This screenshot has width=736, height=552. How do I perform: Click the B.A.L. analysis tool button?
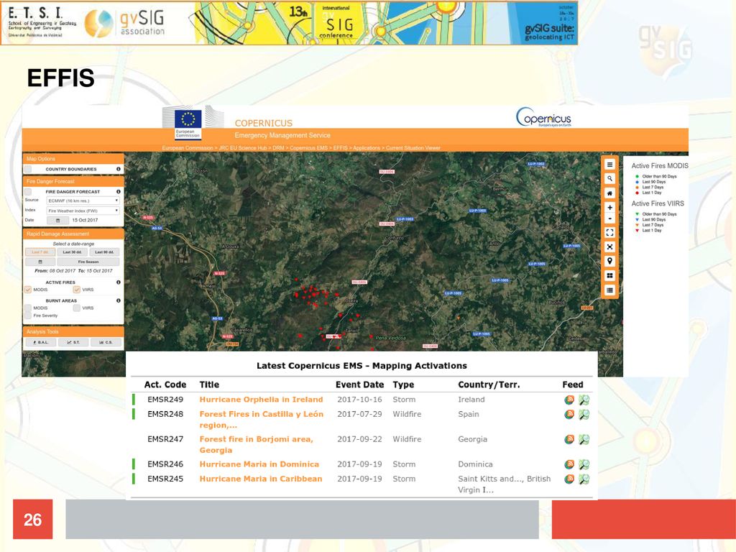[x=40, y=342]
